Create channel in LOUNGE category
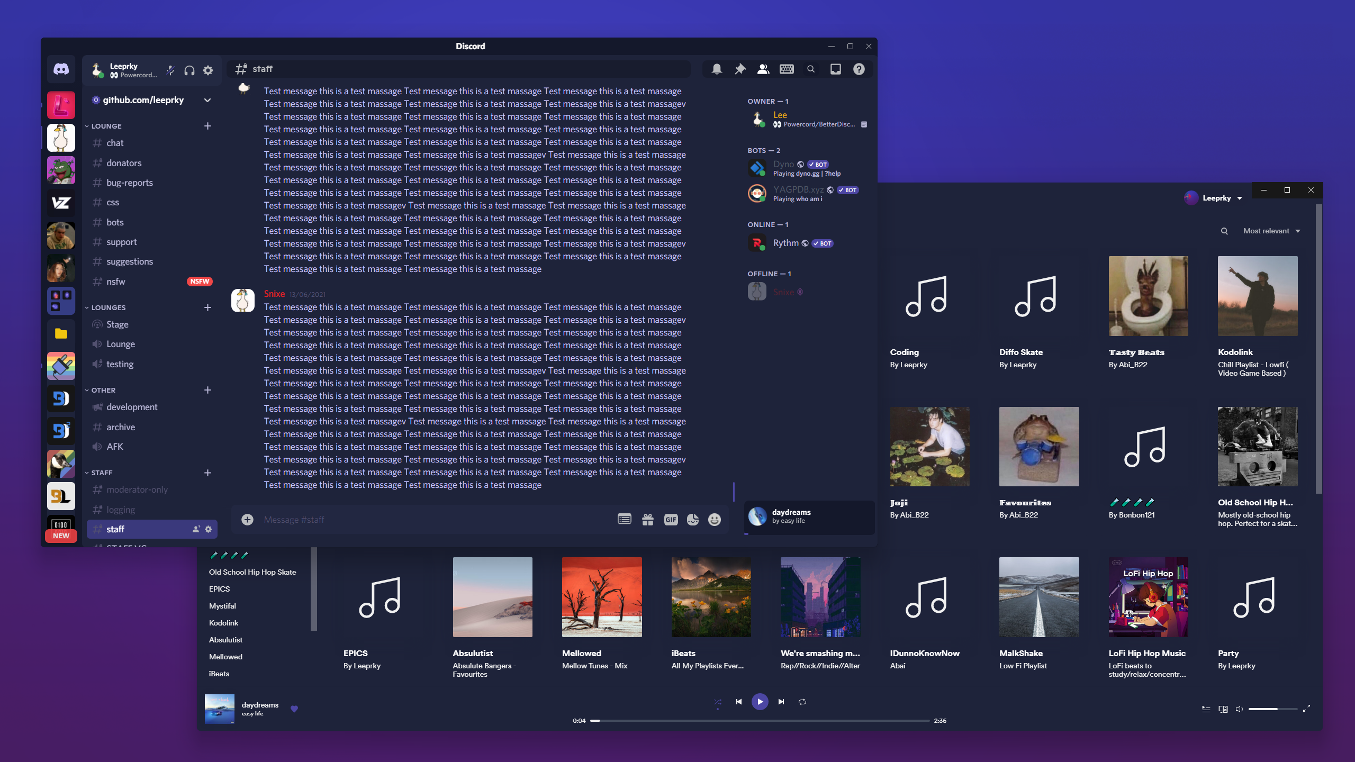 click(x=207, y=126)
